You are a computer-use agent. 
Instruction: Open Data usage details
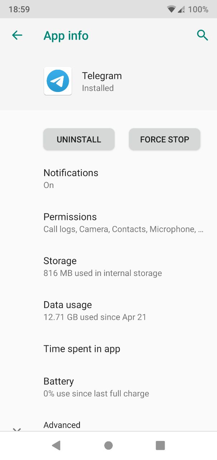click(95, 310)
